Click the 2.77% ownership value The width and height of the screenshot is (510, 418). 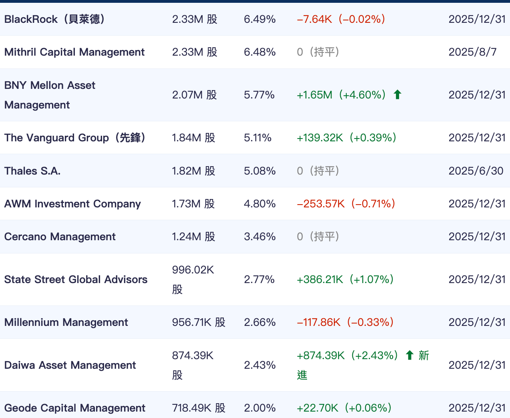point(259,279)
